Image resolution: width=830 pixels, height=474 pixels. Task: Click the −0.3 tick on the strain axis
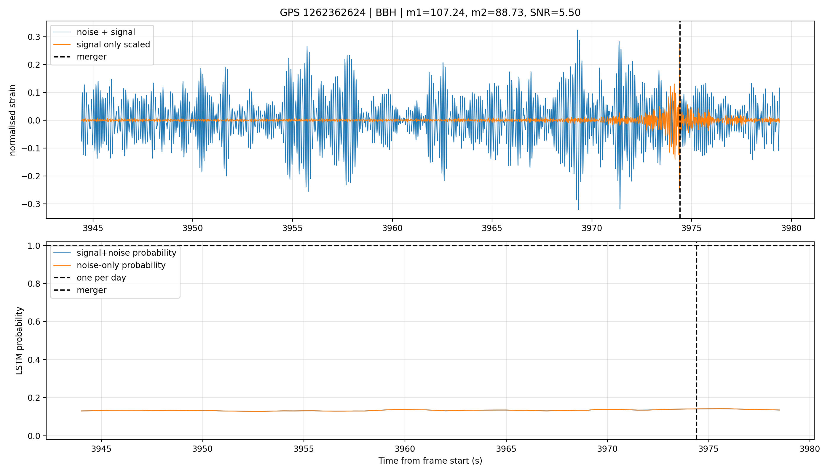31,204
